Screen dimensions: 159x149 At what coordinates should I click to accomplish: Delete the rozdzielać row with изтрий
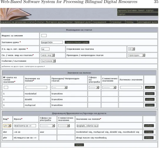[150, 94]
